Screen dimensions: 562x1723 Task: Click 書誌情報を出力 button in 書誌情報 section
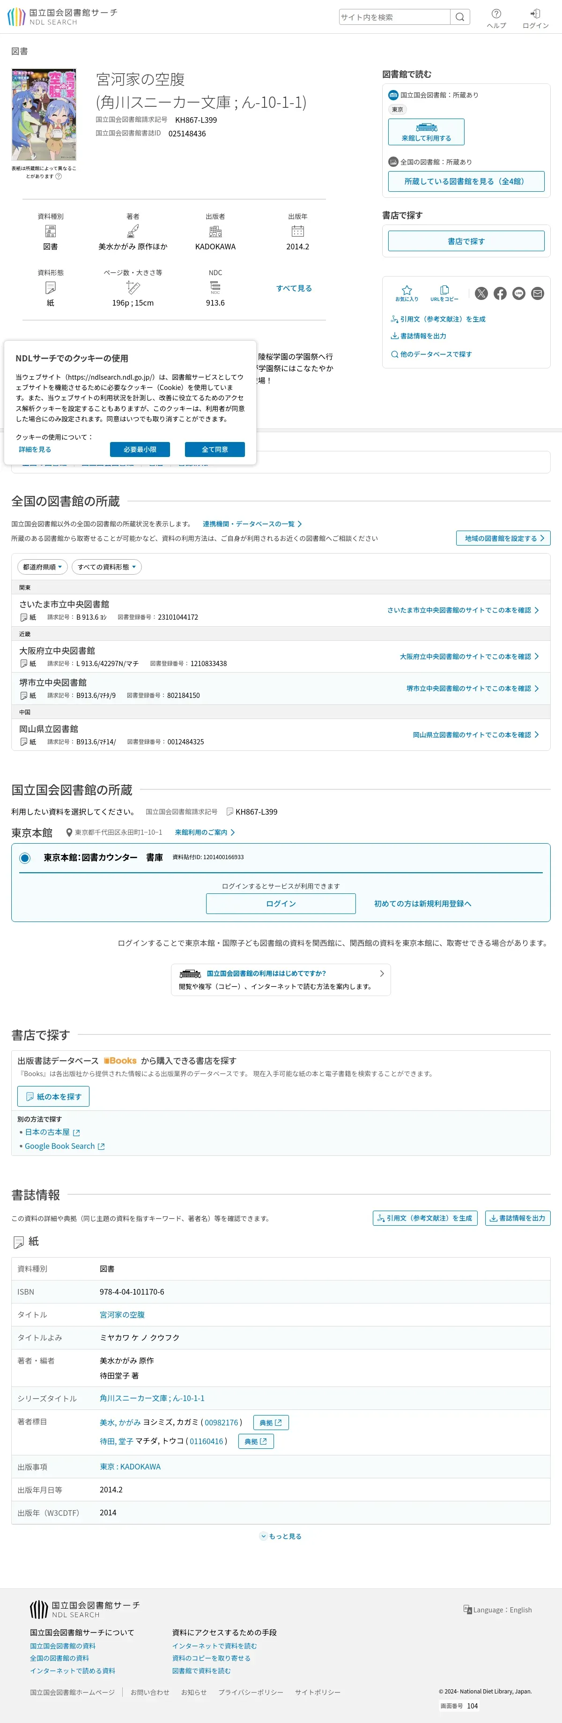(518, 1218)
